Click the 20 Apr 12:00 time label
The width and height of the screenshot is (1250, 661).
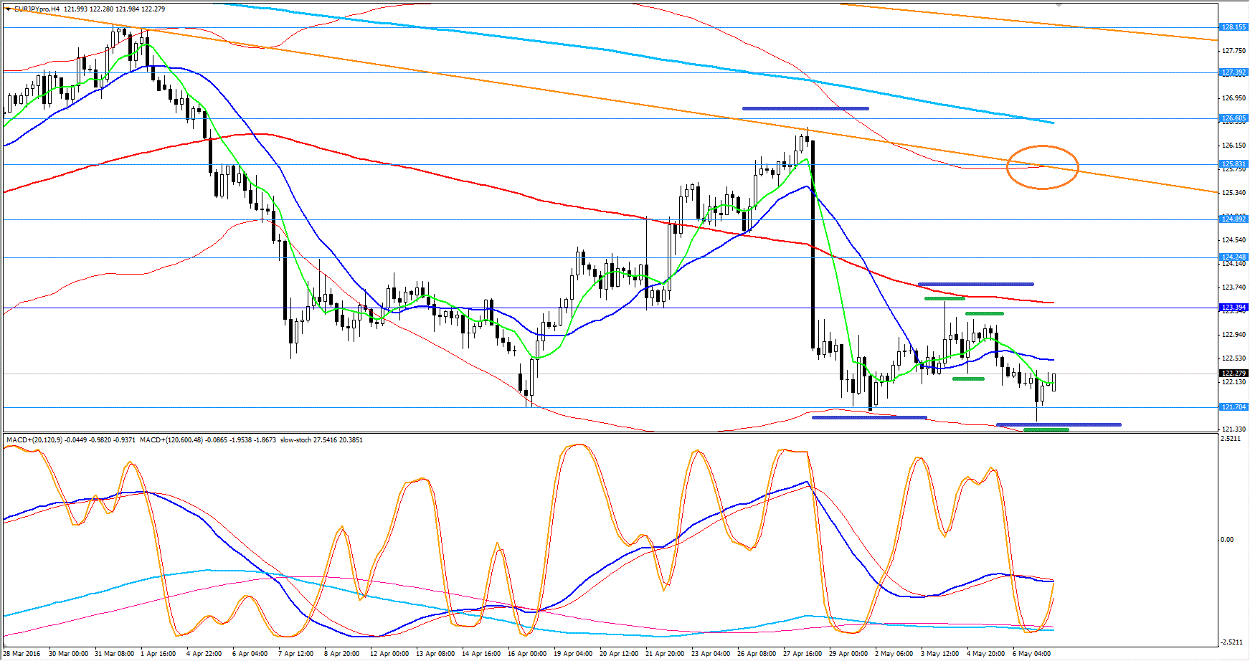[619, 654]
